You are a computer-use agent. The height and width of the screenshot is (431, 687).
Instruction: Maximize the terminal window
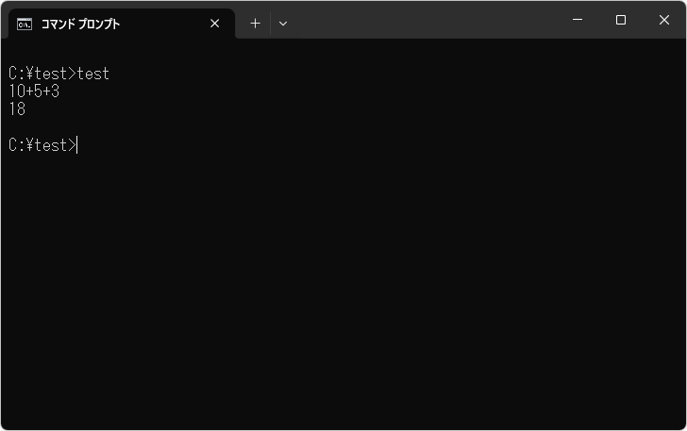pyautogui.click(x=621, y=20)
